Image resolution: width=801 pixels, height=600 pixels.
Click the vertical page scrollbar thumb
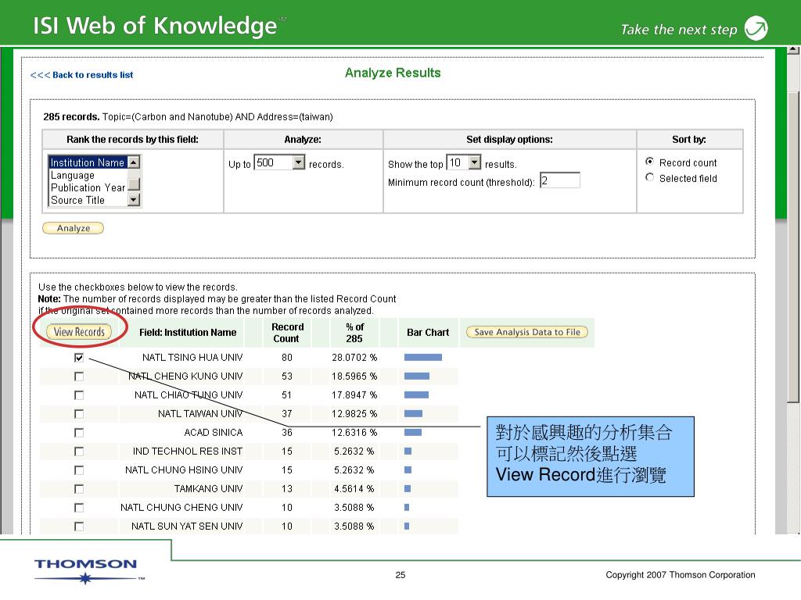click(x=793, y=248)
